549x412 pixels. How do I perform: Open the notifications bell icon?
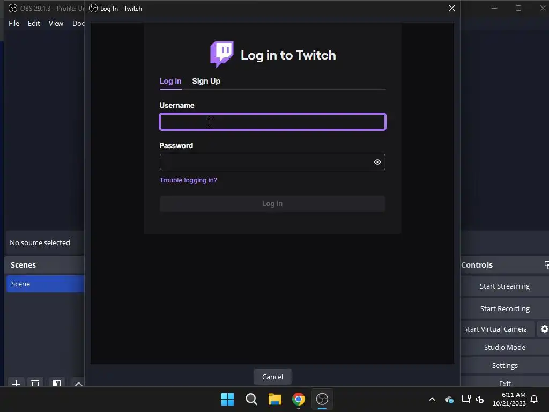point(534,399)
